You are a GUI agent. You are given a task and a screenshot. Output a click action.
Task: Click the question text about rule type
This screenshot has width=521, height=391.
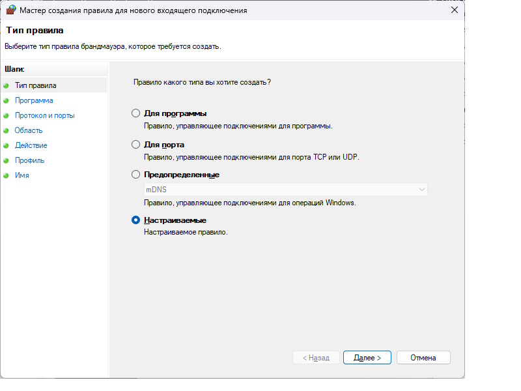tap(202, 83)
